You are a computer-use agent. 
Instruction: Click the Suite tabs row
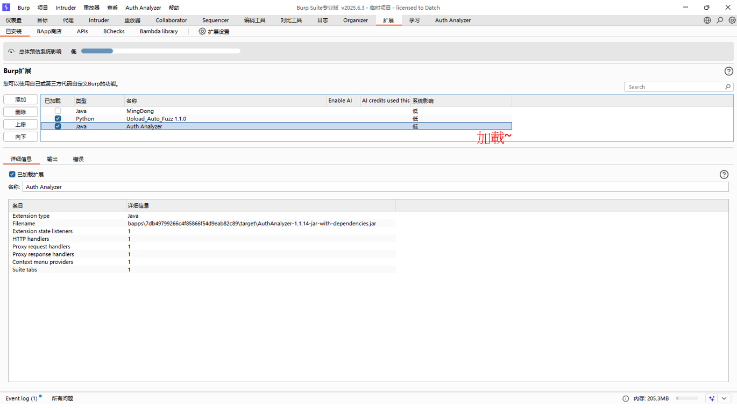tap(202, 269)
